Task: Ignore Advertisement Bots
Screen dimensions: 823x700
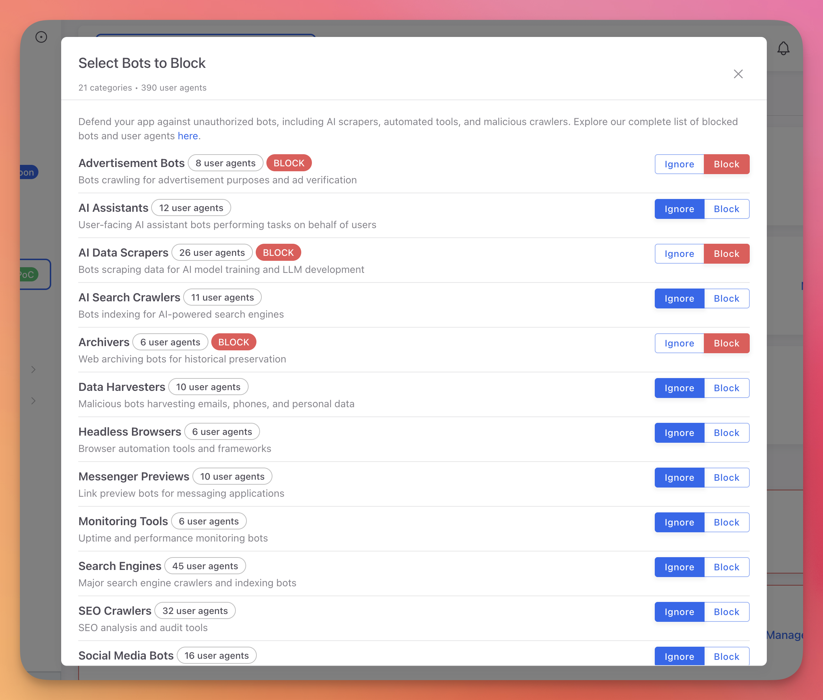Action: pyautogui.click(x=679, y=164)
